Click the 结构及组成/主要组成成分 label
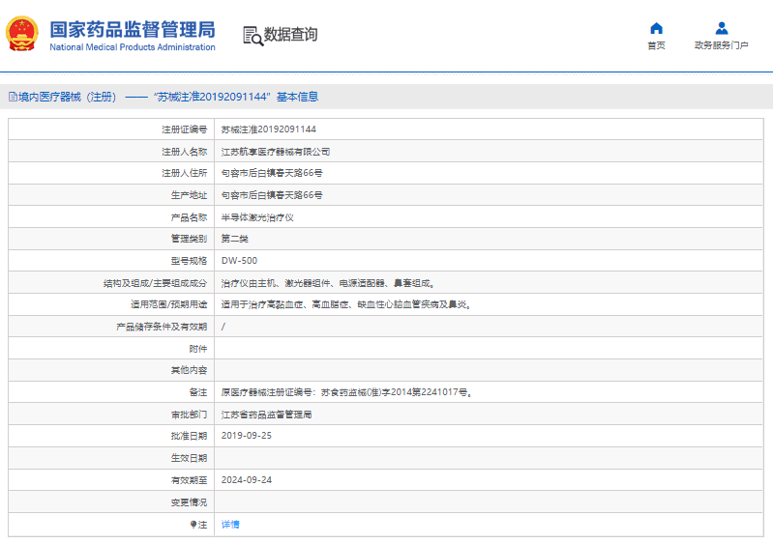 pos(156,283)
